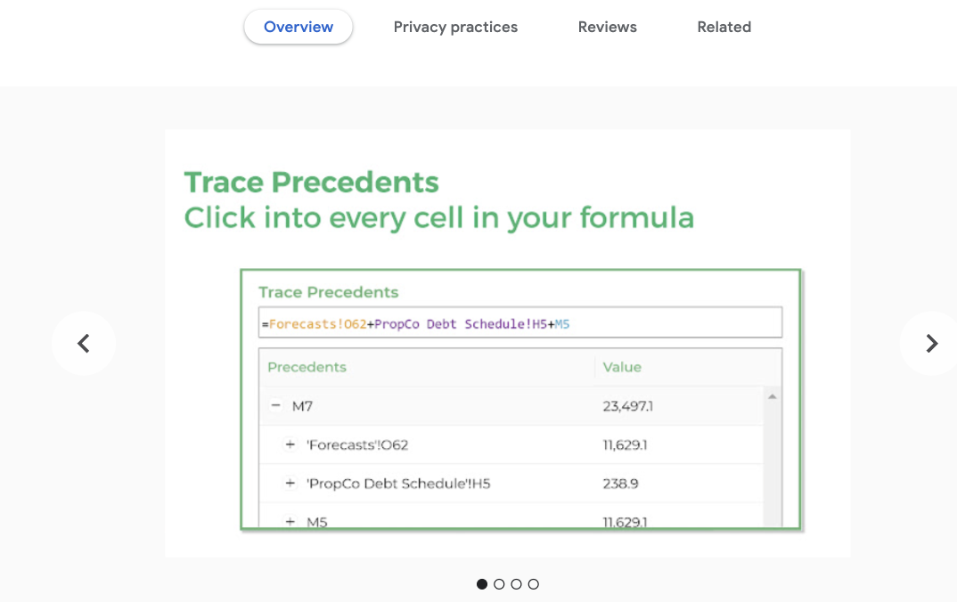Expand the M5 precedent row

click(290, 522)
